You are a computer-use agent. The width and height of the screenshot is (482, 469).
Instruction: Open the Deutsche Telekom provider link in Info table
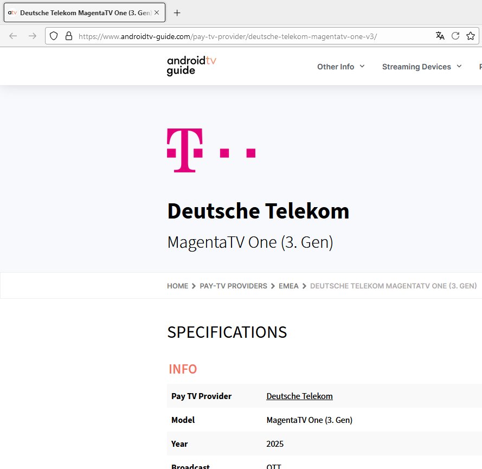(x=299, y=396)
